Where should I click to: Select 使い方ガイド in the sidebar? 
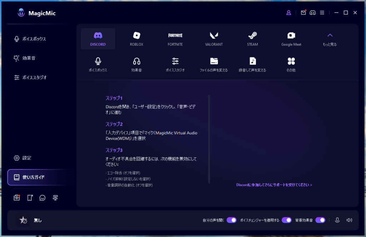38,177
